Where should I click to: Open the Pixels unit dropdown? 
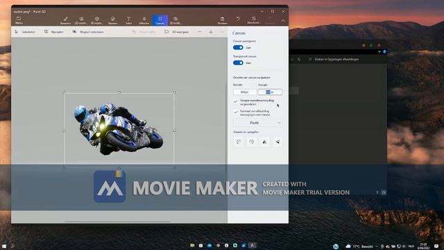[x=257, y=123]
